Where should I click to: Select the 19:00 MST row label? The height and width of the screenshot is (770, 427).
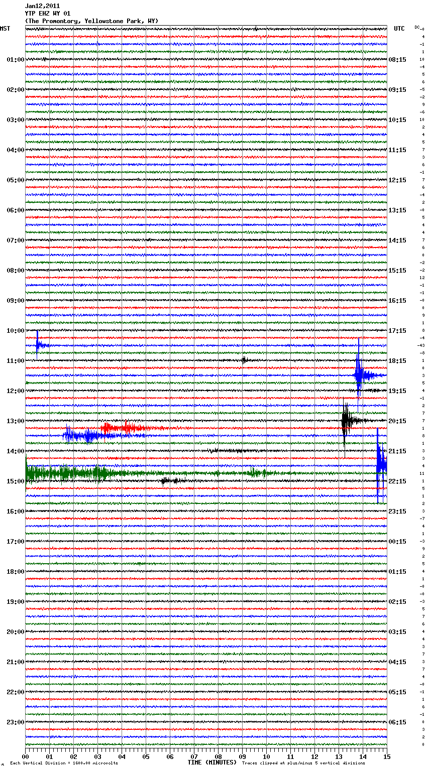click(x=15, y=602)
